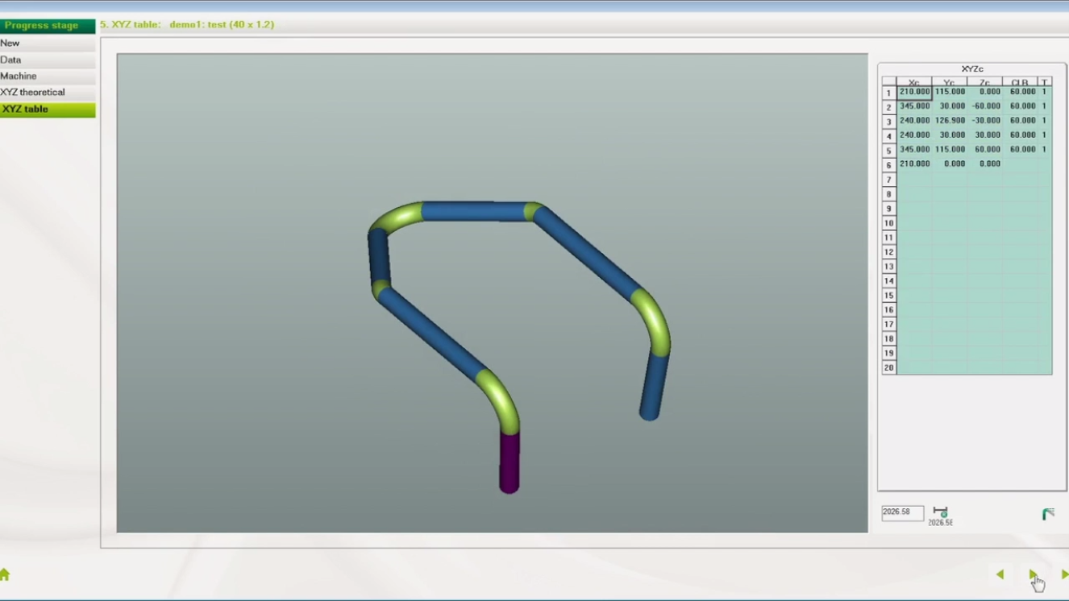This screenshot has height=601, width=1069.
Task: Click row header number 7
Action: pyautogui.click(x=889, y=179)
